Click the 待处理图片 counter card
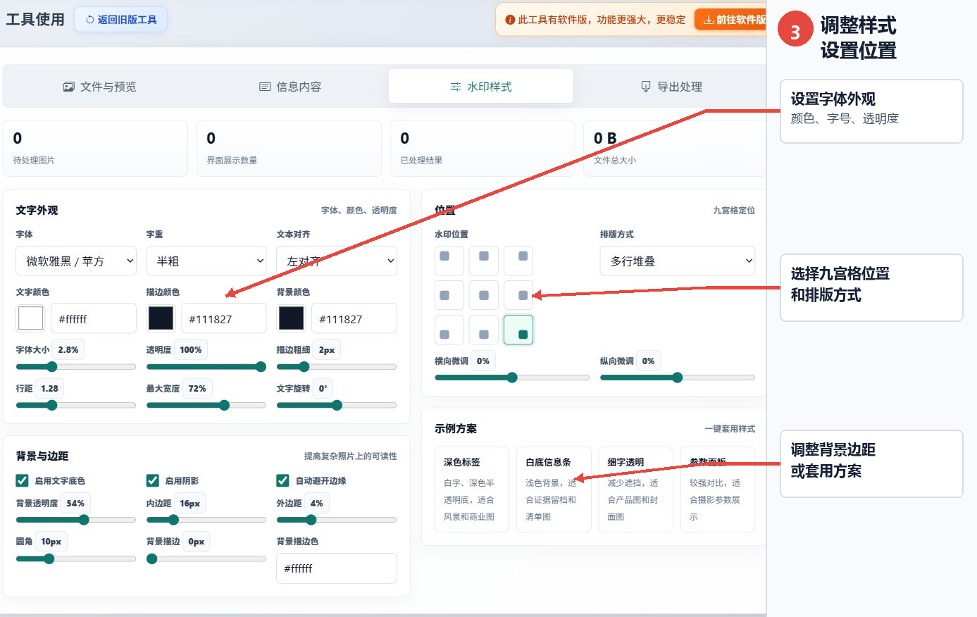This screenshot has width=977, height=617. (x=95, y=148)
